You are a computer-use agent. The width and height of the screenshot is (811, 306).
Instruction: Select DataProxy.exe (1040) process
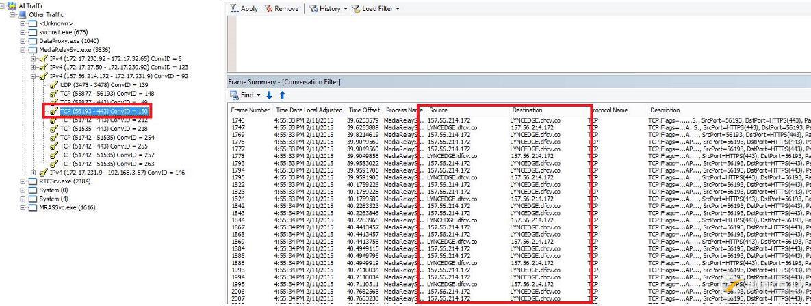(69, 41)
